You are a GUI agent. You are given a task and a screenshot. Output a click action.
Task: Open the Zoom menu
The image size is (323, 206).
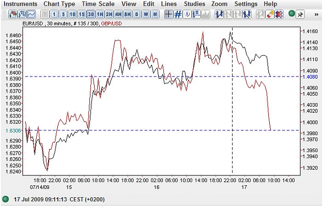click(x=220, y=4)
